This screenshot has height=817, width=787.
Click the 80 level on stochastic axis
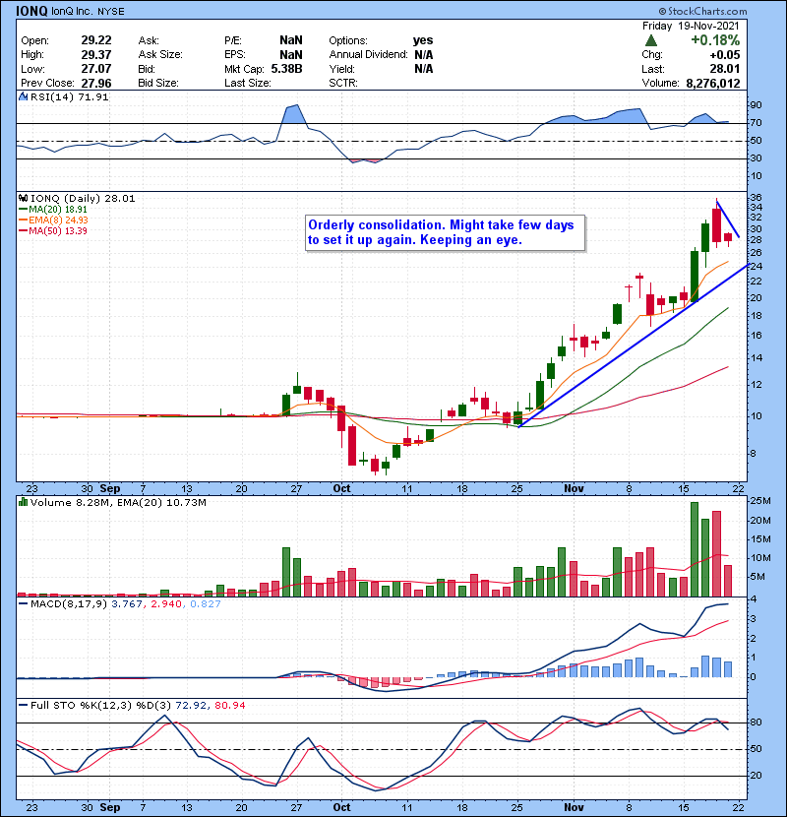756,723
